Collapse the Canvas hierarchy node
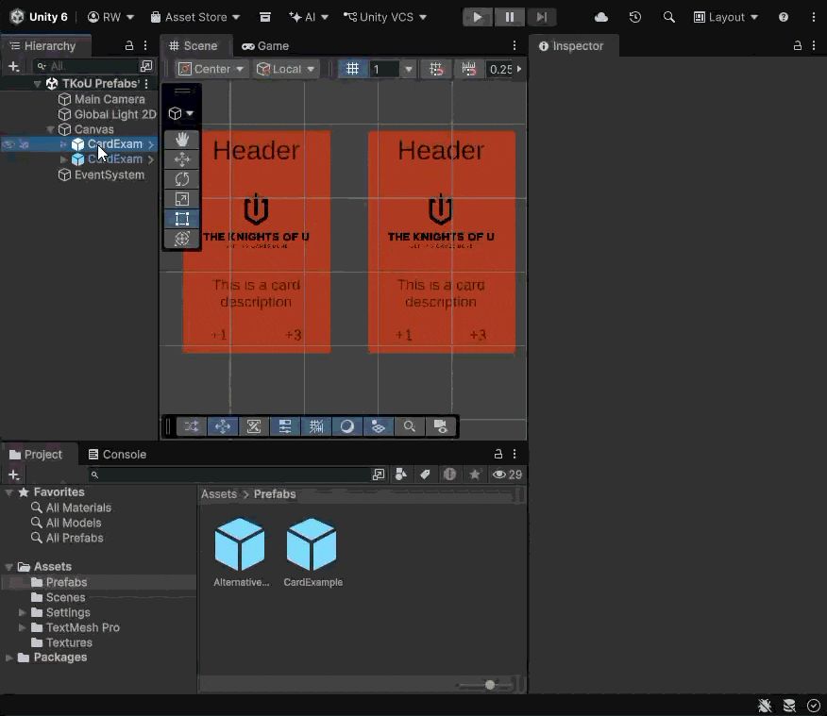The height and width of the screenshot is (716, 827). point(50,129)
